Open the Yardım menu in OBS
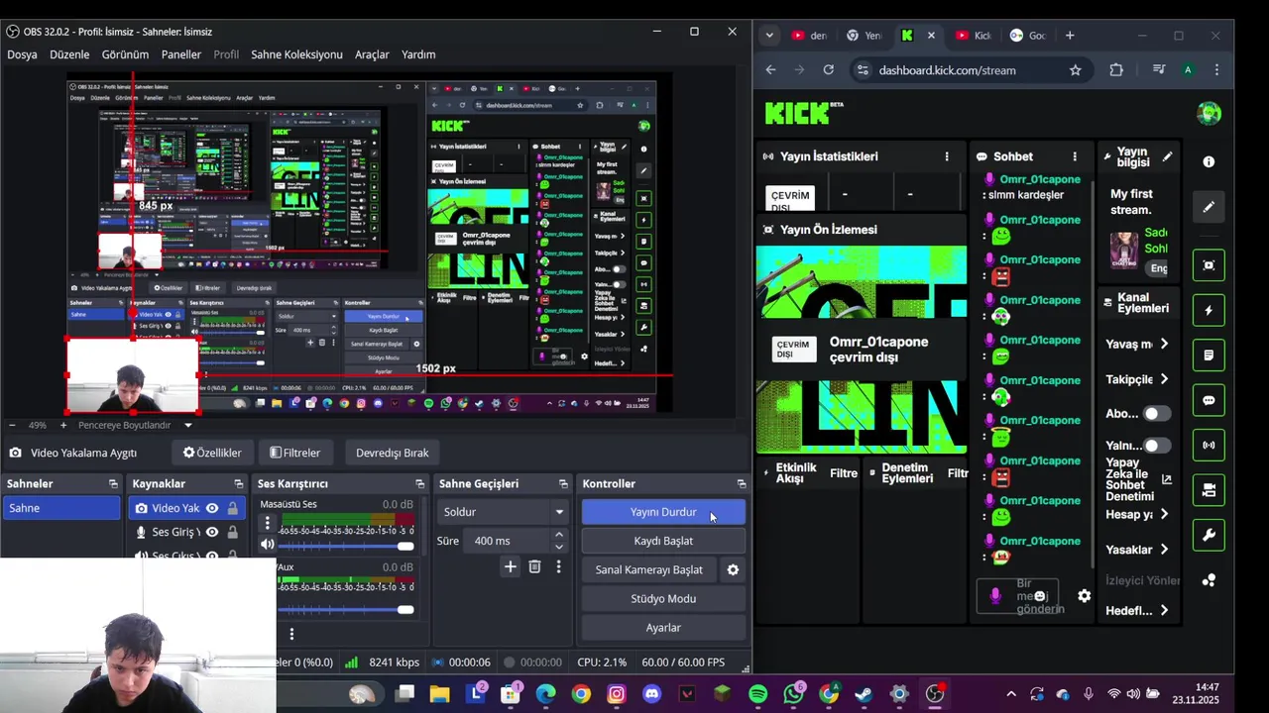 click(x=418, y=54)
